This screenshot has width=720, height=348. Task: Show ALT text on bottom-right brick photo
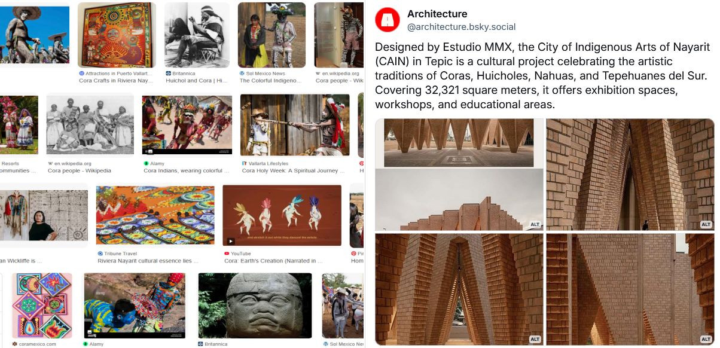click(x=706, y=339)
